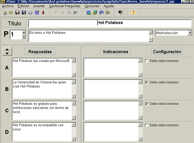Click in answer D text about Linux
Viewport: 194px width, 143px height.
[42, 132]
